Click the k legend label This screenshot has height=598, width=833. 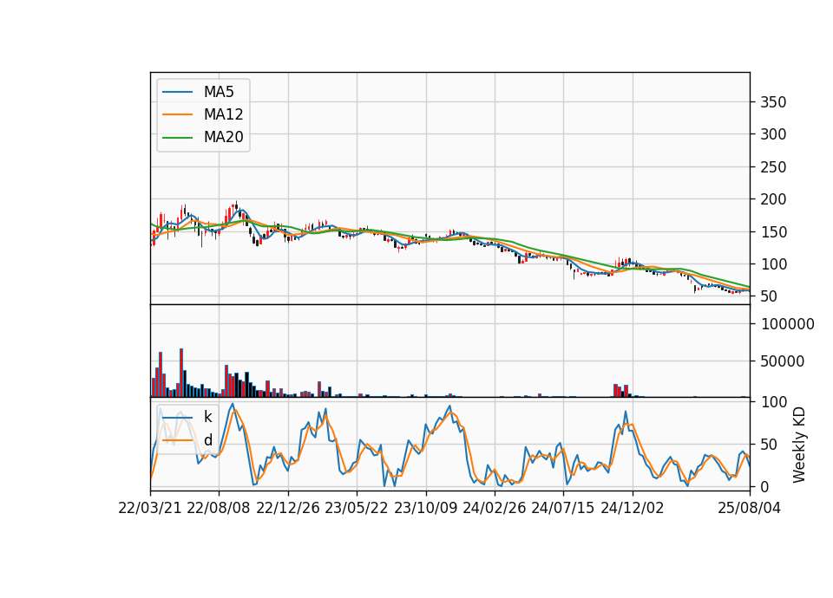(207, 417)
